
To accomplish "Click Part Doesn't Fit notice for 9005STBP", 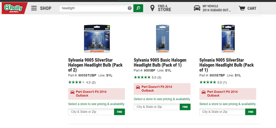I will point(228,94).
